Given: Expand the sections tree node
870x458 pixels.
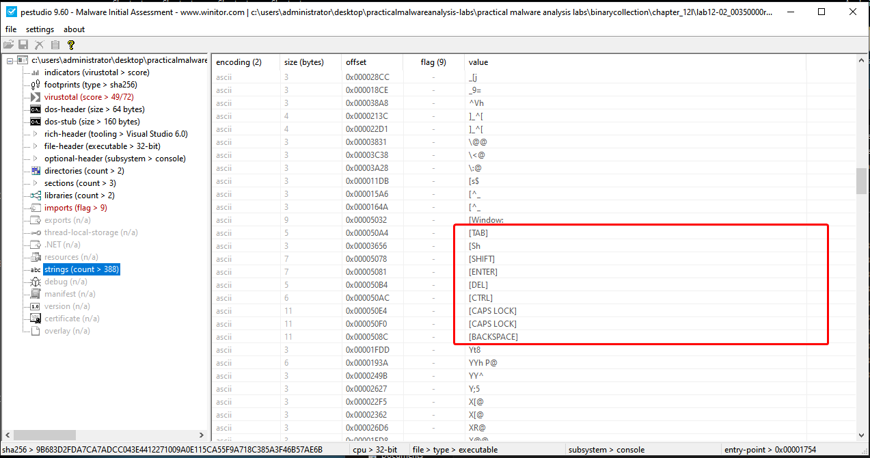Looking at the screenshot, I should pos(36,183).
